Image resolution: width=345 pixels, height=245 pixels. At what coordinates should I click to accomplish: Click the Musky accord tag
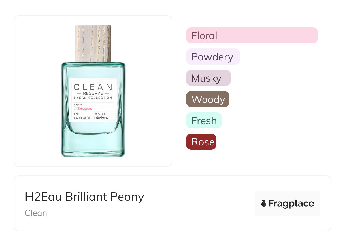pyautogui.click(x=208, y=78)
